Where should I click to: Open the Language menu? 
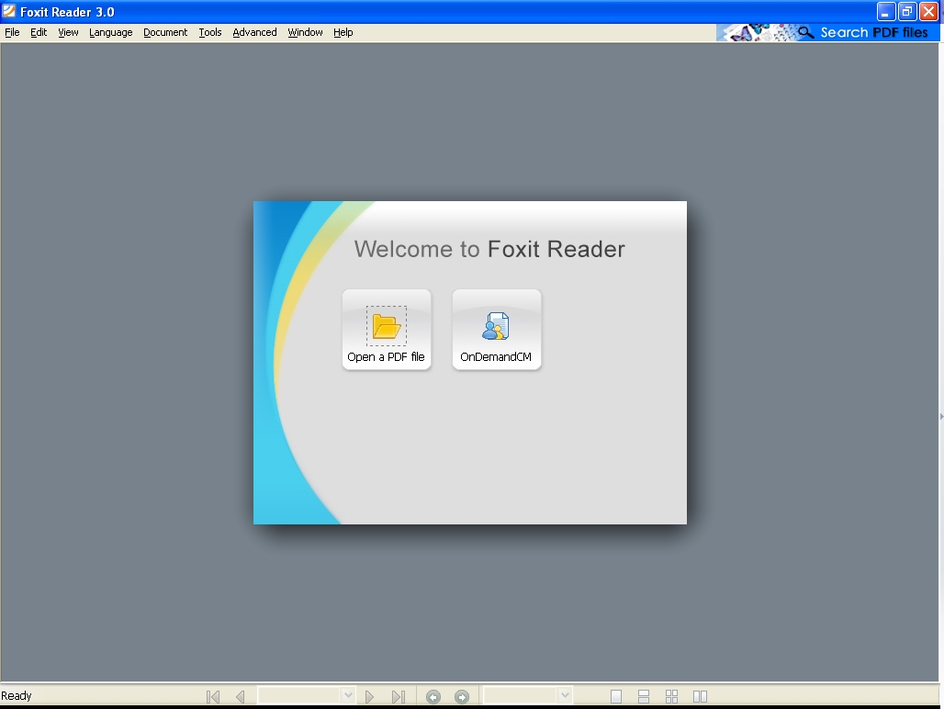tap(110, 32)
